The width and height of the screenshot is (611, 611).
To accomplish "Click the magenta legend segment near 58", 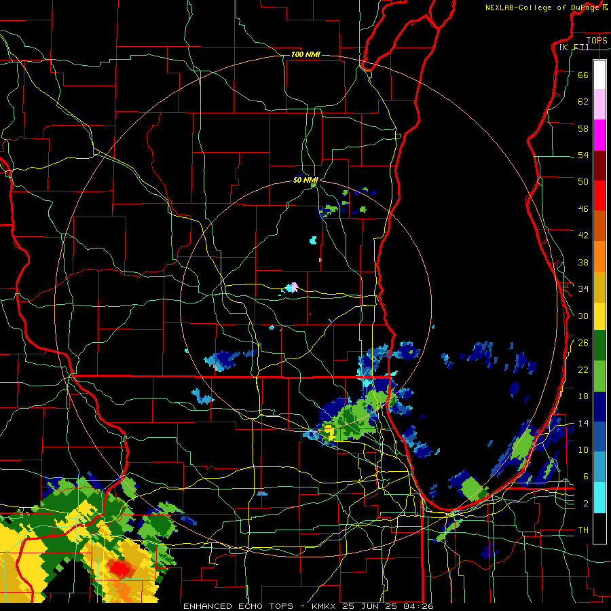I will [599, 135].
